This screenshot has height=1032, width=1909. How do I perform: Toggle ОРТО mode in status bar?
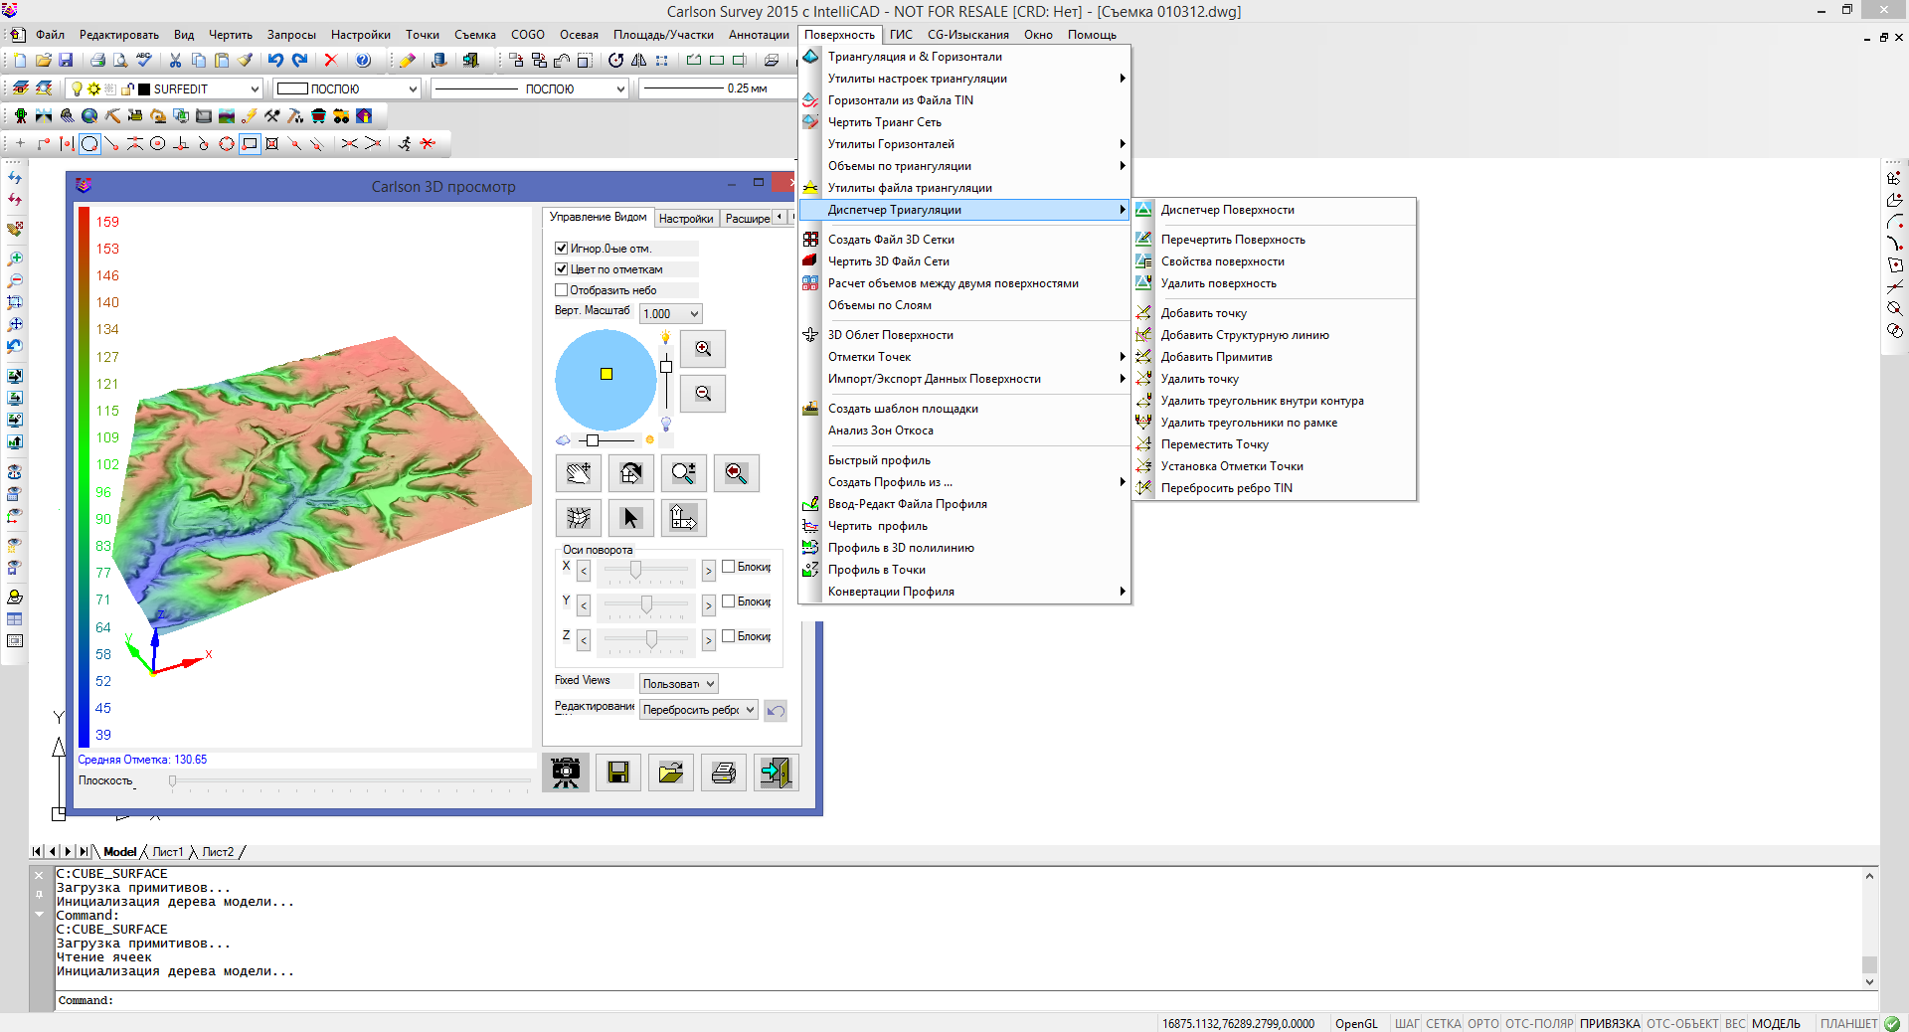tap(1482, 1023)
